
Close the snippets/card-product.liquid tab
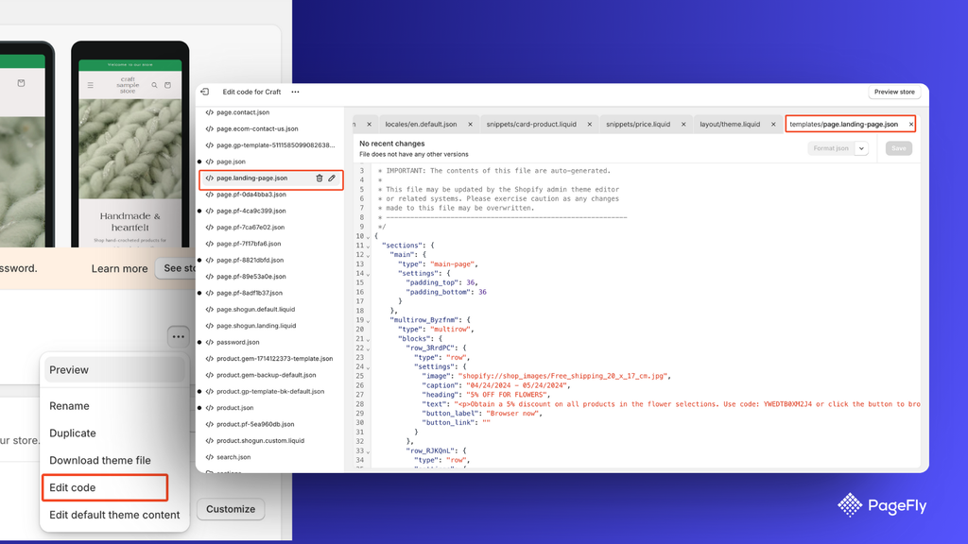point(589,124)
